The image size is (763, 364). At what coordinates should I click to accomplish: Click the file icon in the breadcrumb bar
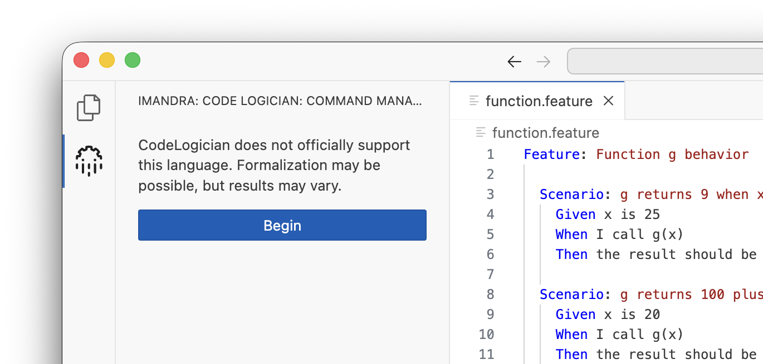[x=480, y=133]
